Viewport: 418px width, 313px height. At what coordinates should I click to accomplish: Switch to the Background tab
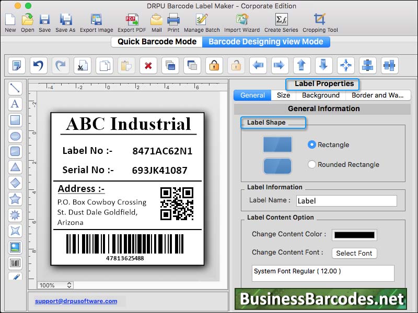point(320,95)
